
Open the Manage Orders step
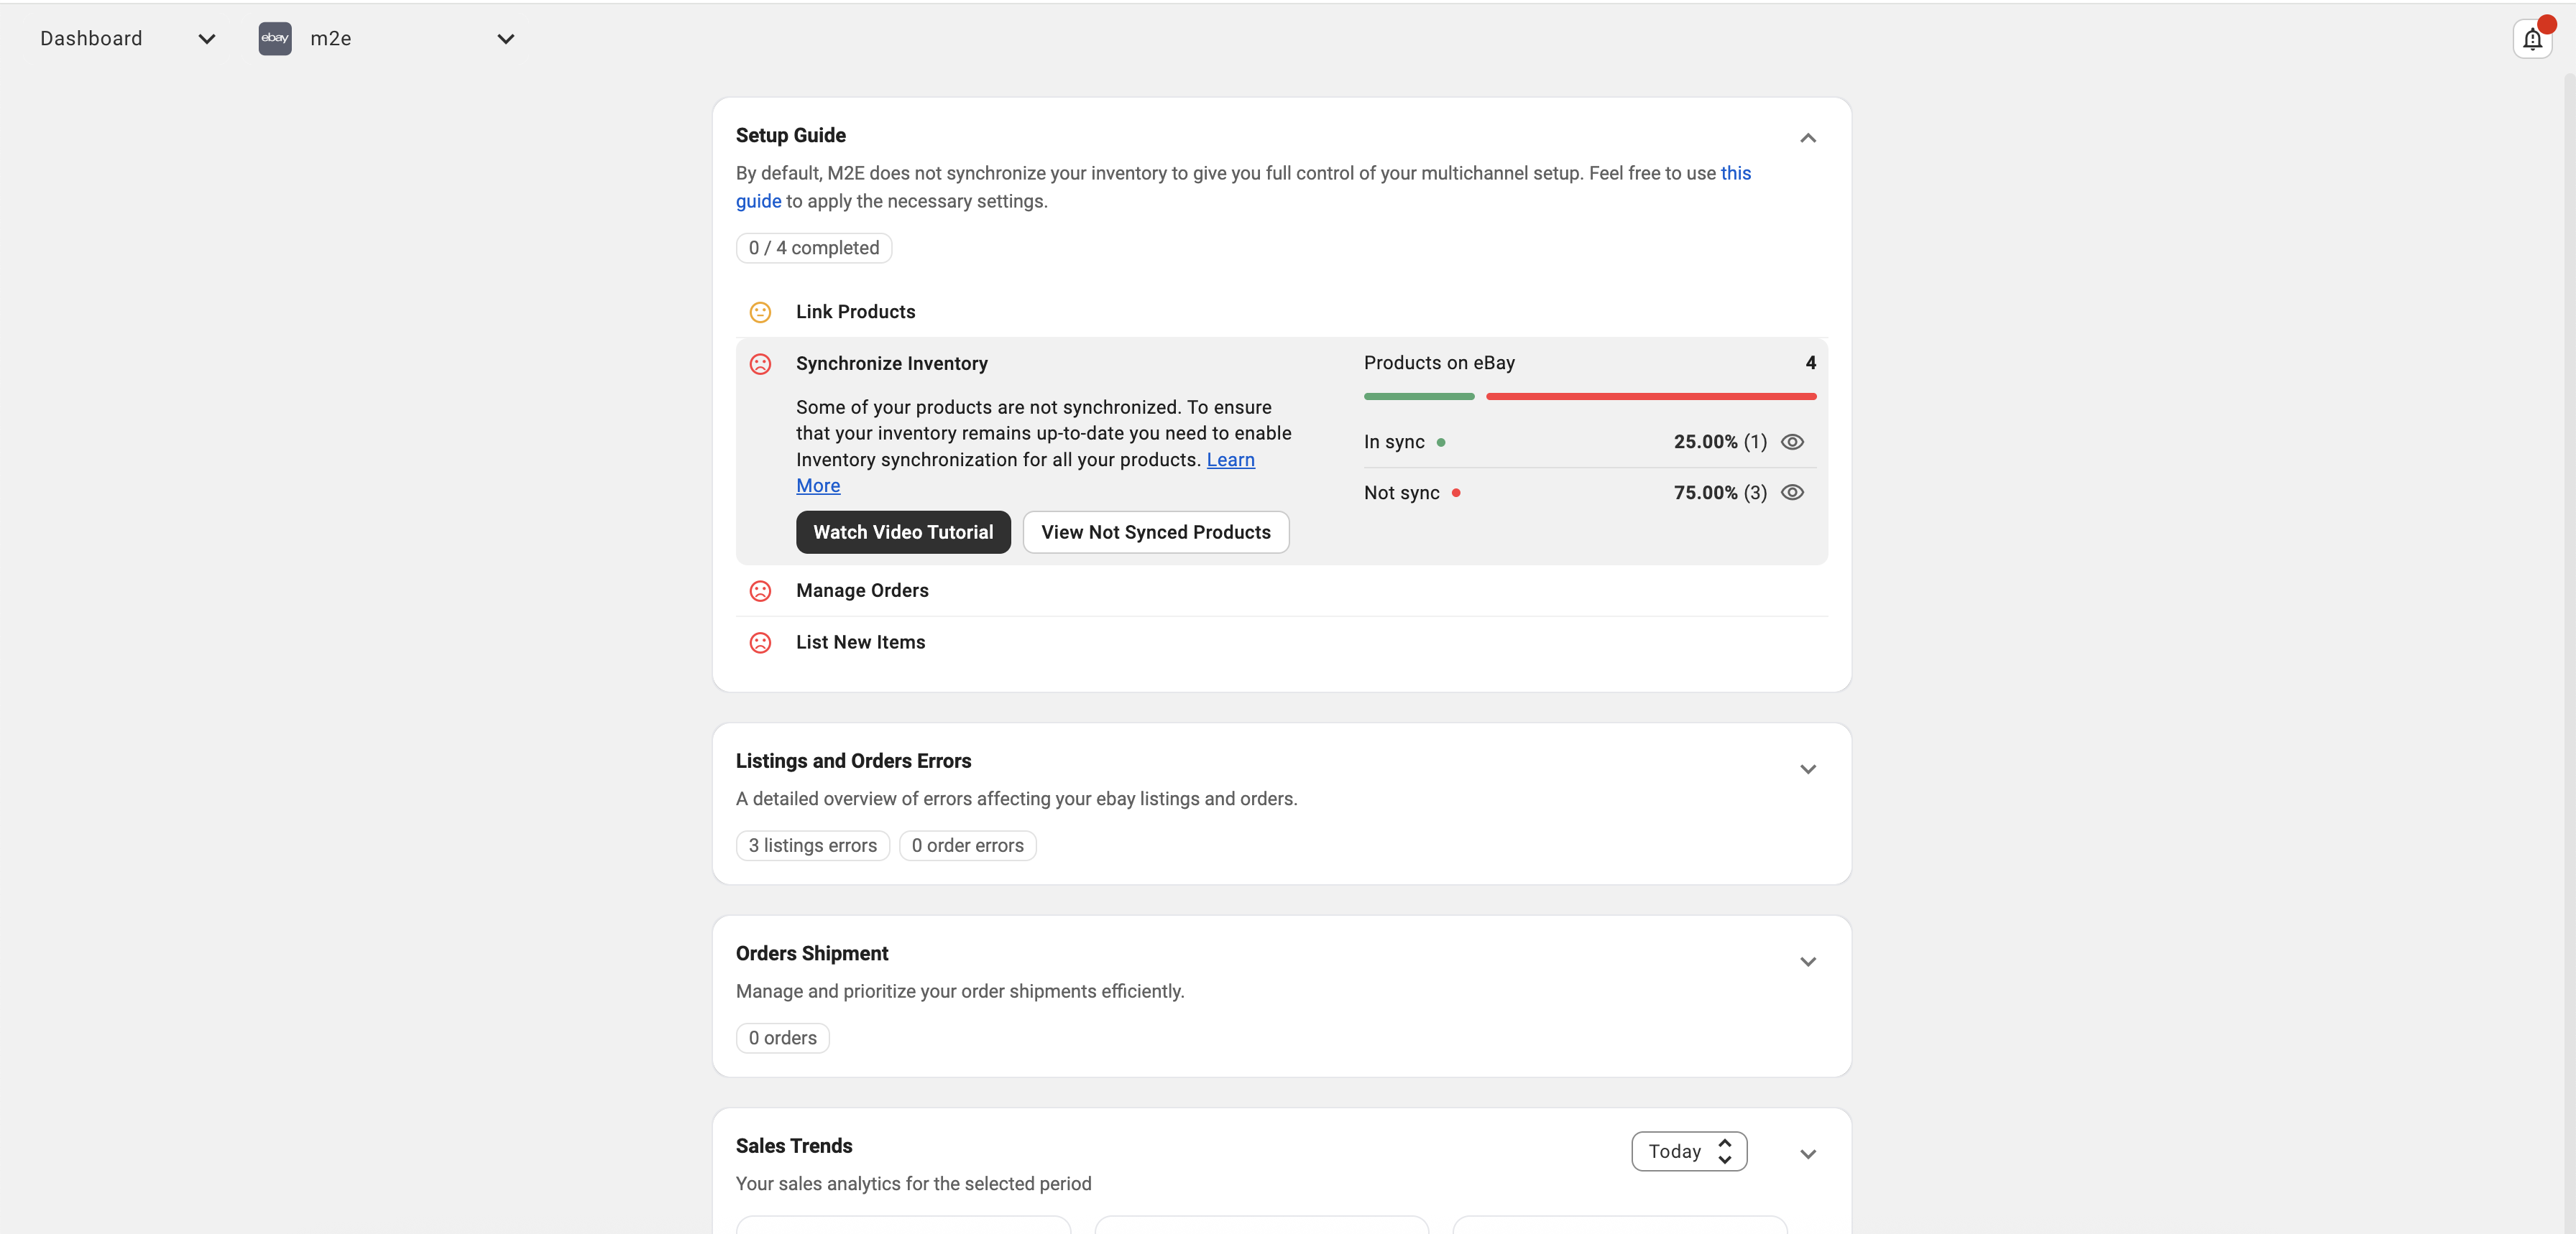click(x=862, y=590)
